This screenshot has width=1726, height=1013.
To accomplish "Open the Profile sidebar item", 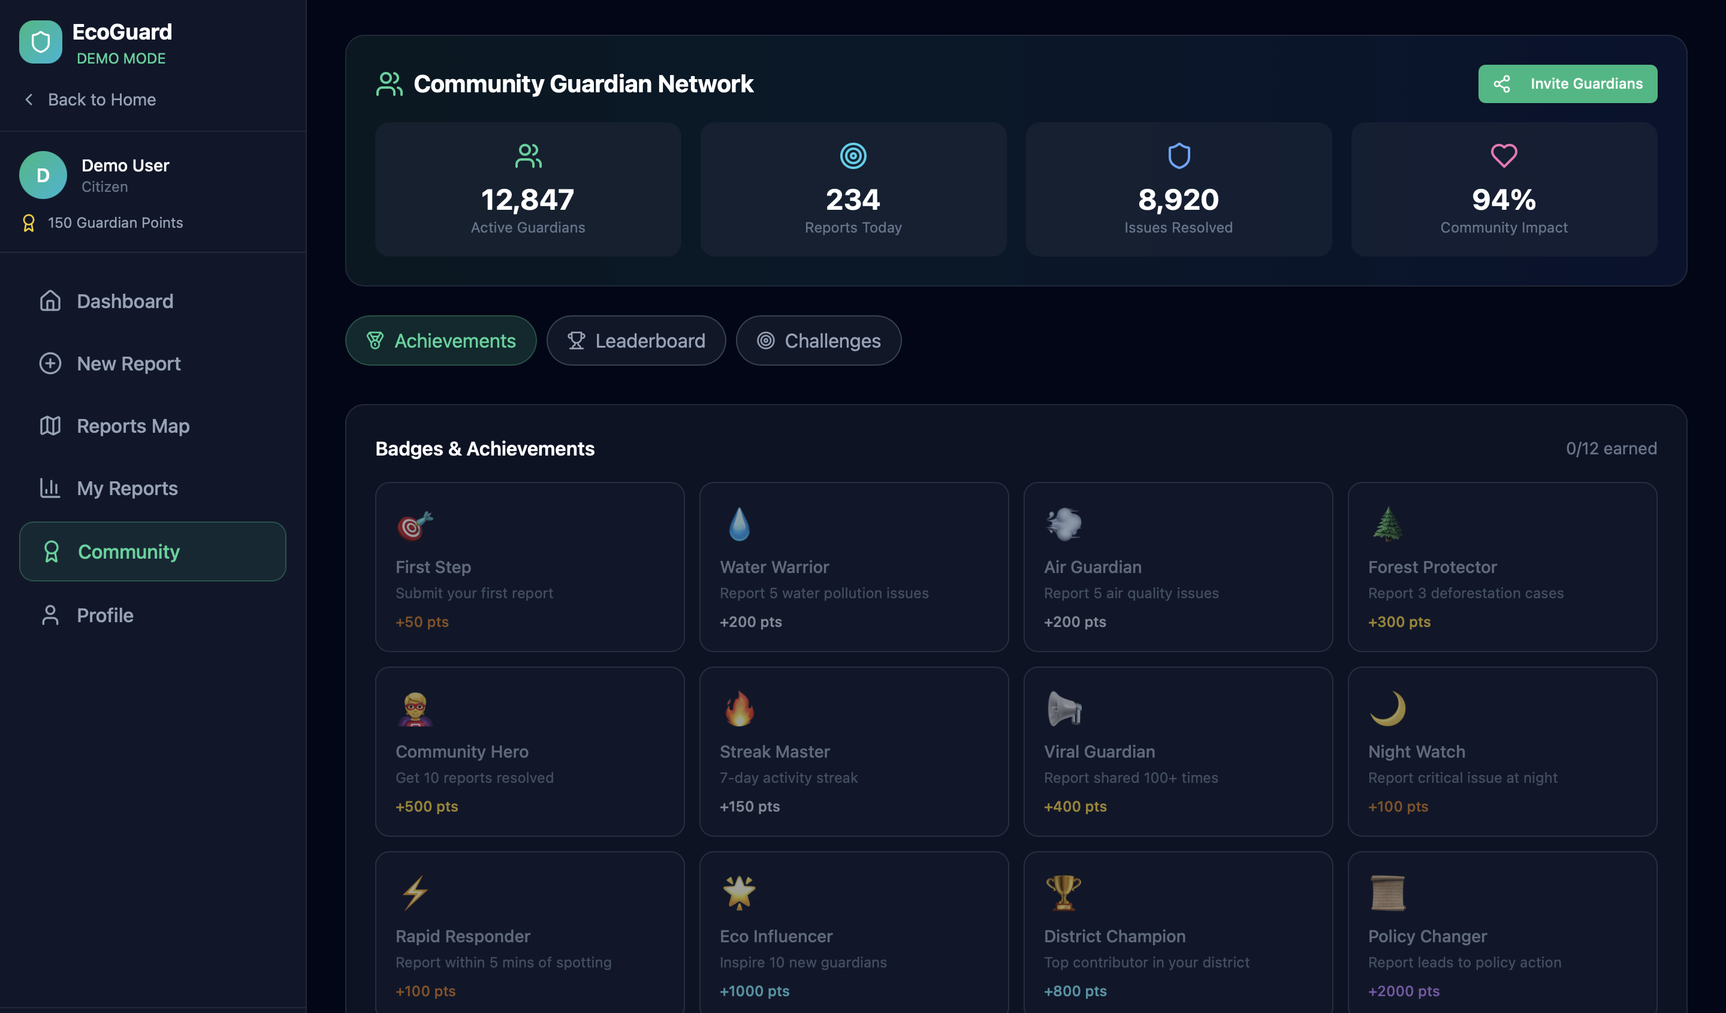I will pos(105,616).
